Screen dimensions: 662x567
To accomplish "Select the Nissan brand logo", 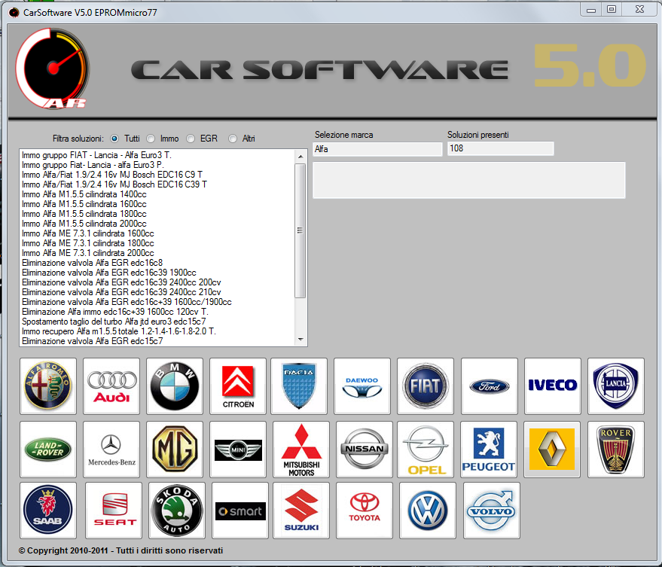I will (365, 450).
